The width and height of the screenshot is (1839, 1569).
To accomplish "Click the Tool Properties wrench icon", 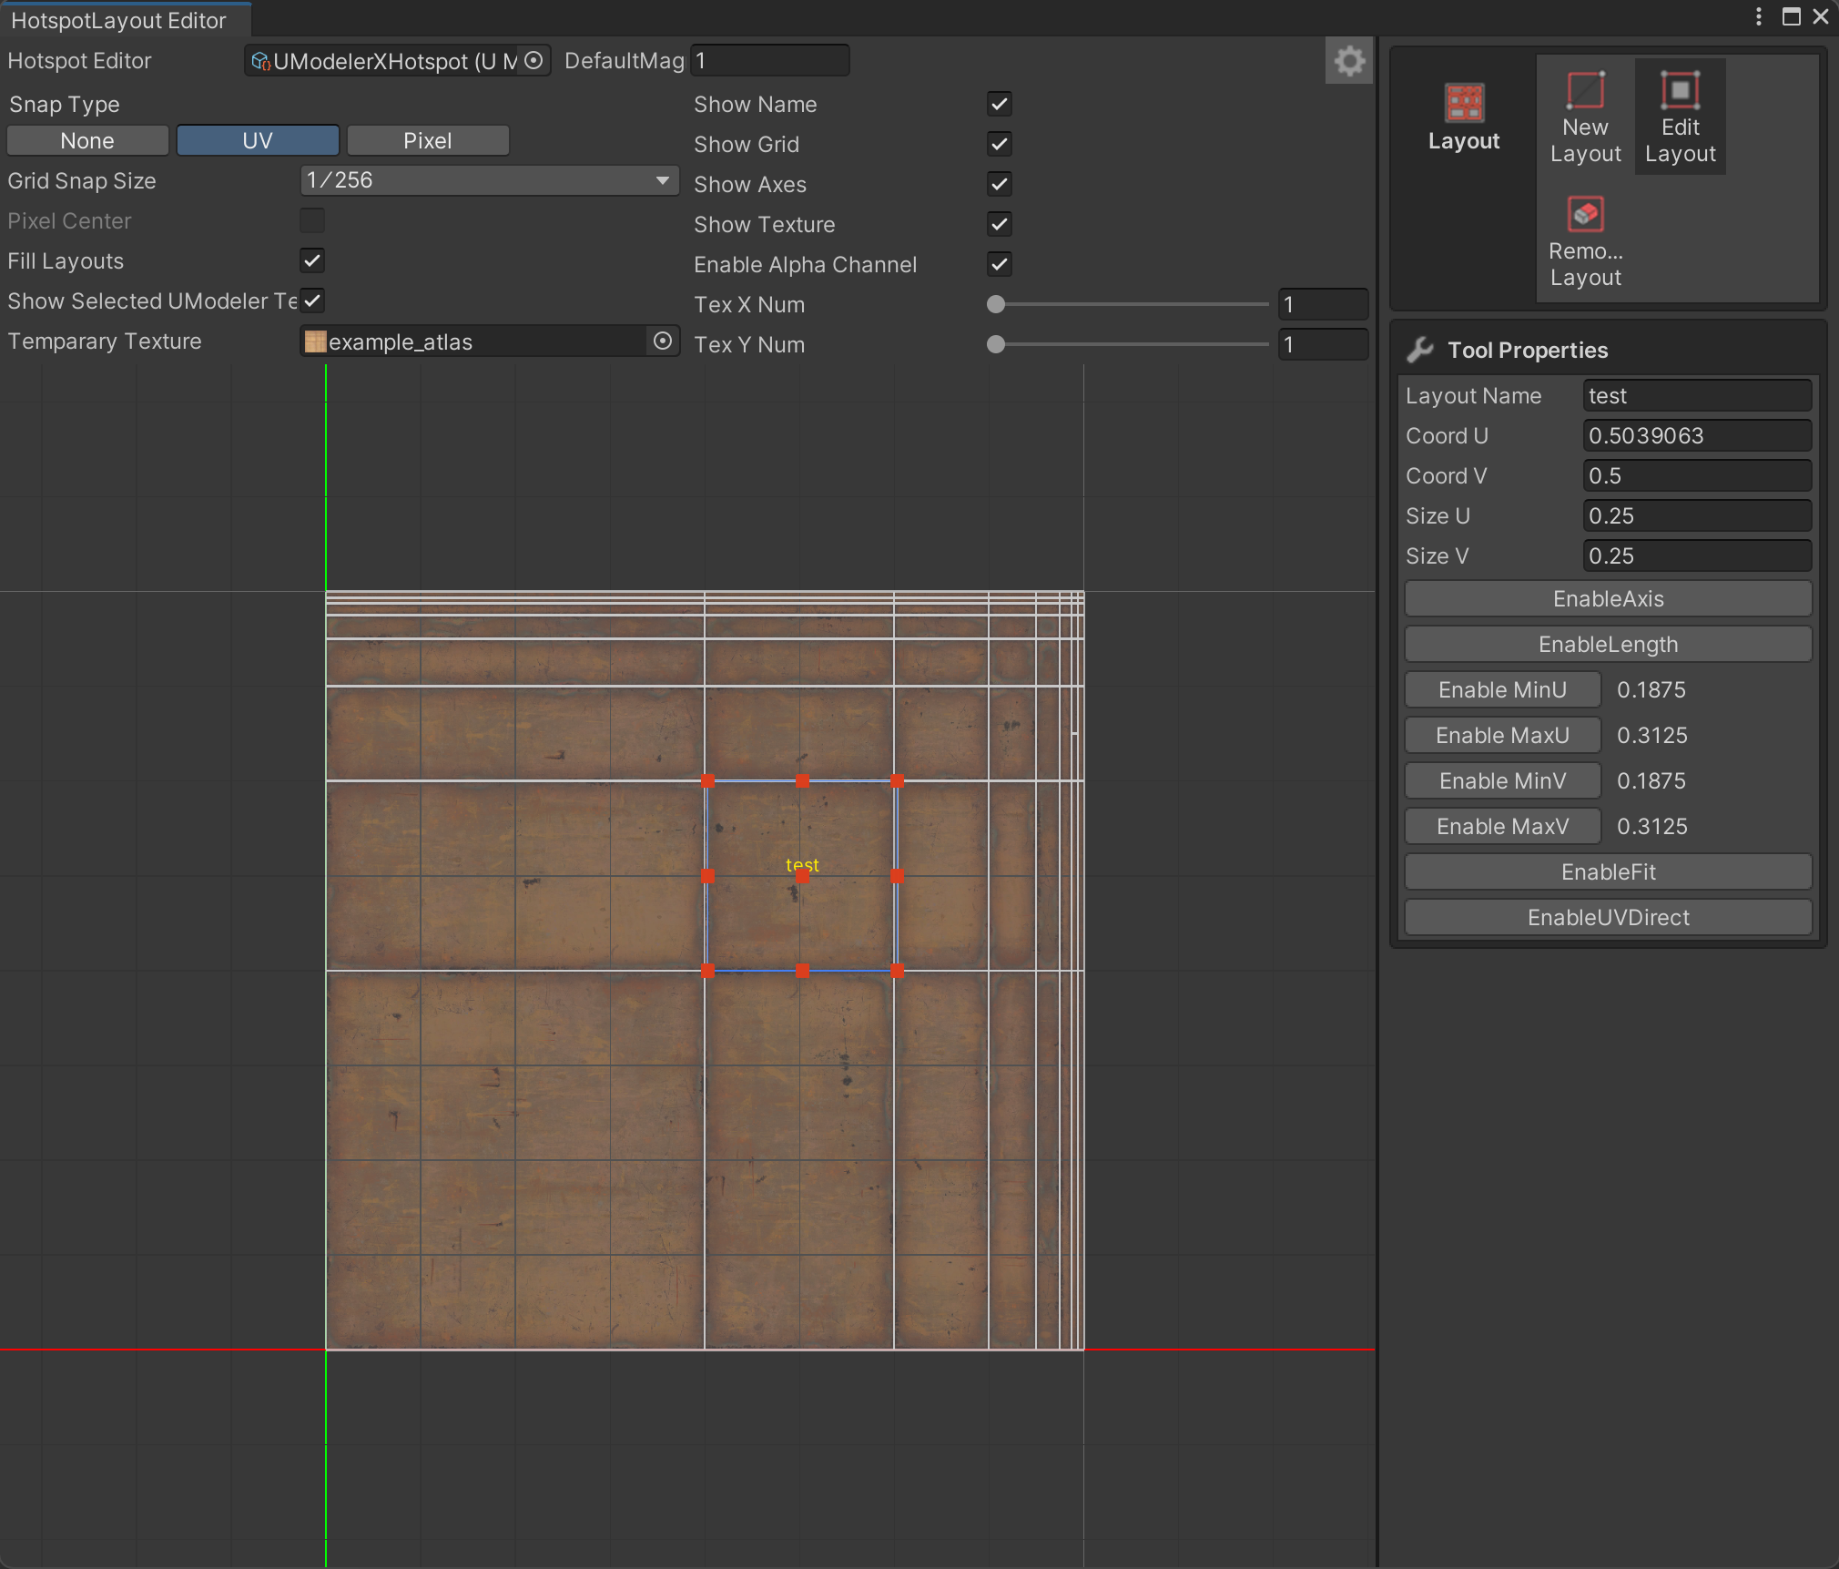I will (x=1420, y=350).
